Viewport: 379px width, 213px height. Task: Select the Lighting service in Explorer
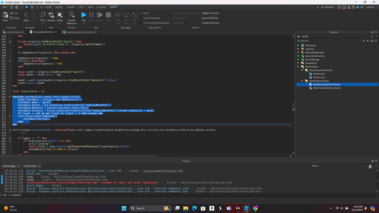pos(309,49)
